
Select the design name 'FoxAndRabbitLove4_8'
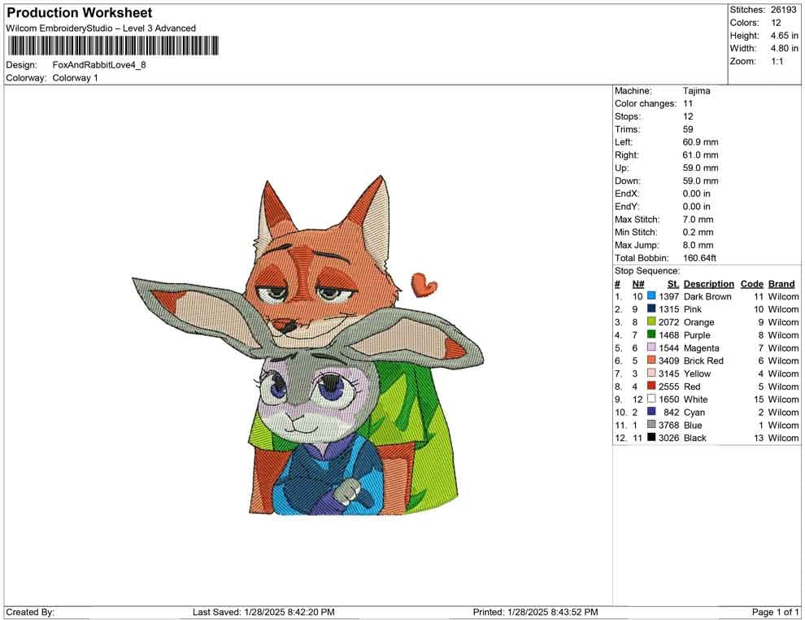pos(99,65)
